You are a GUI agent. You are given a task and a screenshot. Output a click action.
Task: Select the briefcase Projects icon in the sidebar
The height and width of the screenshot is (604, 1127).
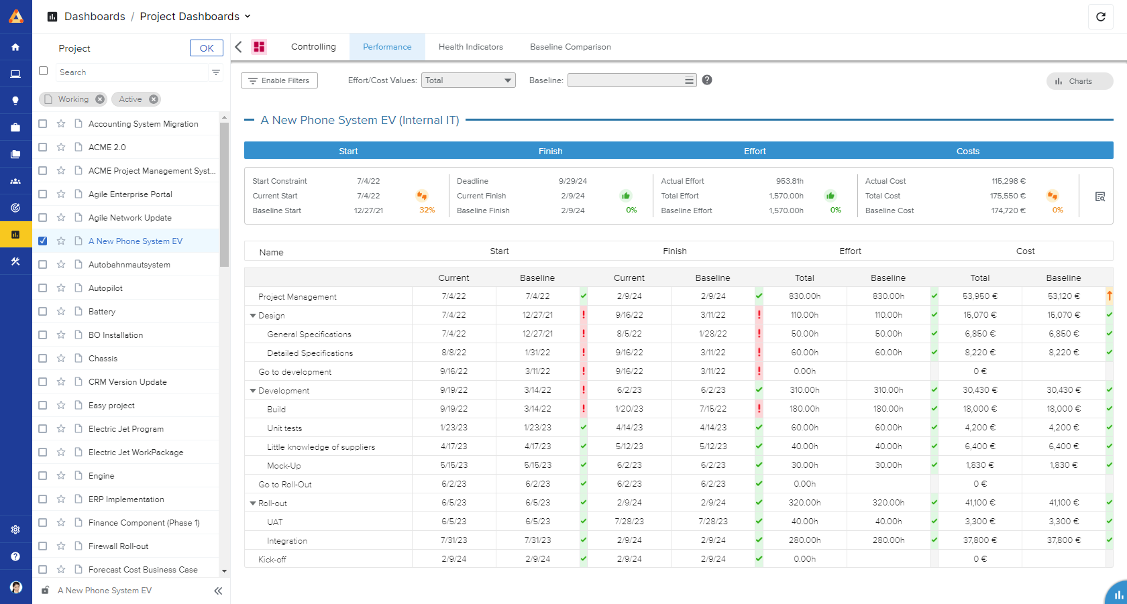[16, 127]
